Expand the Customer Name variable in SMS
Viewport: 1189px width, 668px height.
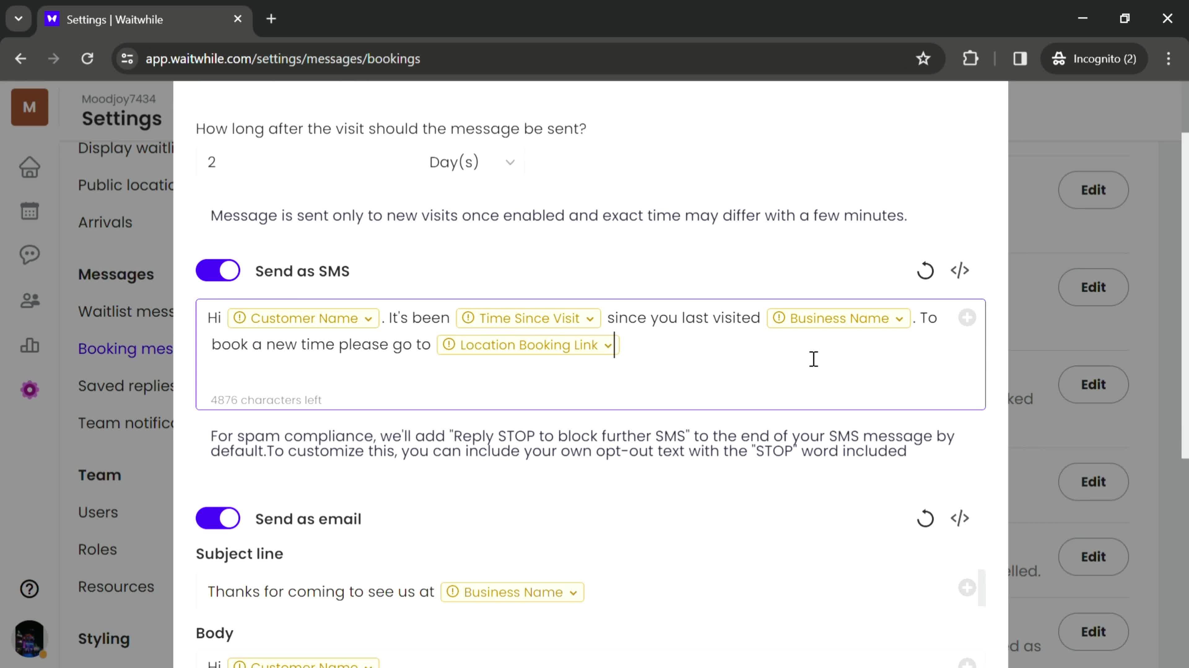pyautogui.click(x=368, y=319)
